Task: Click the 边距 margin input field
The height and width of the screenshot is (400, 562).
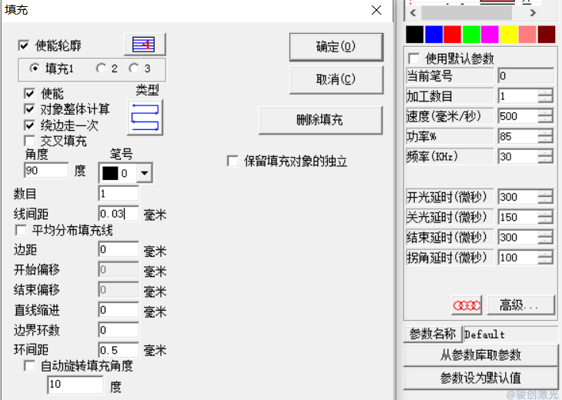Action: 119,249
